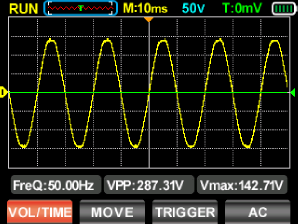298x224 pixels.
Task: Click the RUN status indicator
Action: click(x=24, y=9)
